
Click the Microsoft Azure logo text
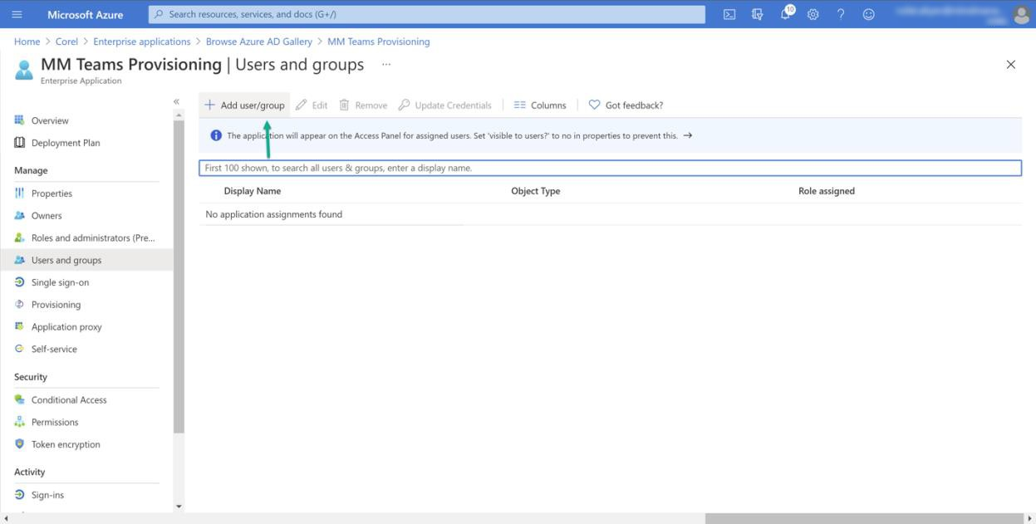pyautogui.click(x=86, y=14)
